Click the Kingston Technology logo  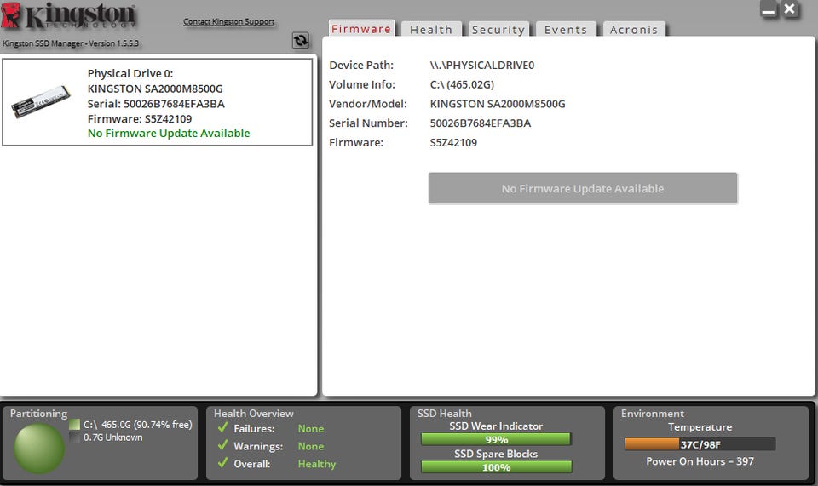coord(68,15)
